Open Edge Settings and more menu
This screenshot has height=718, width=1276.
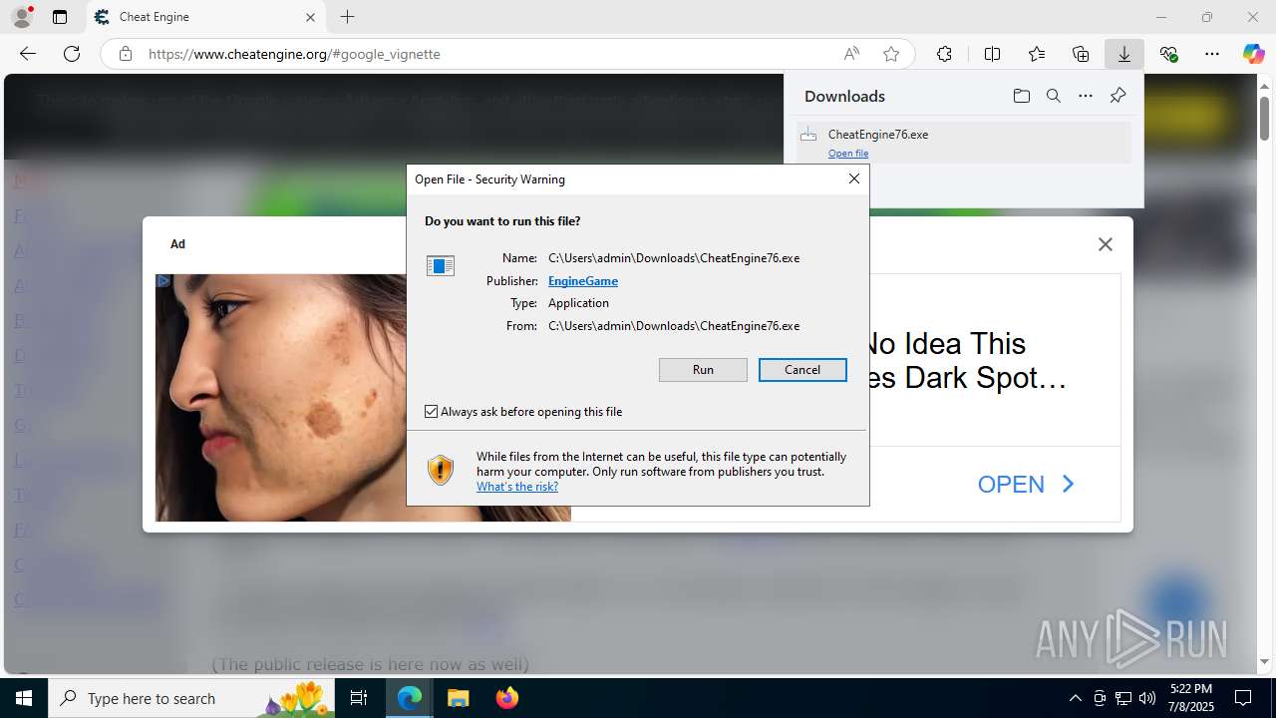(1212, 54)
